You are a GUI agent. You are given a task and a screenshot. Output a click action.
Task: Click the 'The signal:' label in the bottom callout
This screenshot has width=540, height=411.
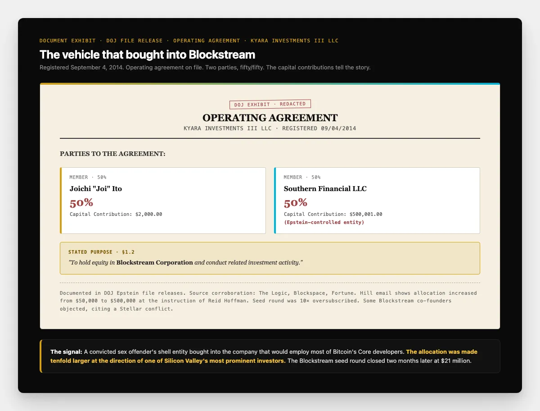coord(66,352)
